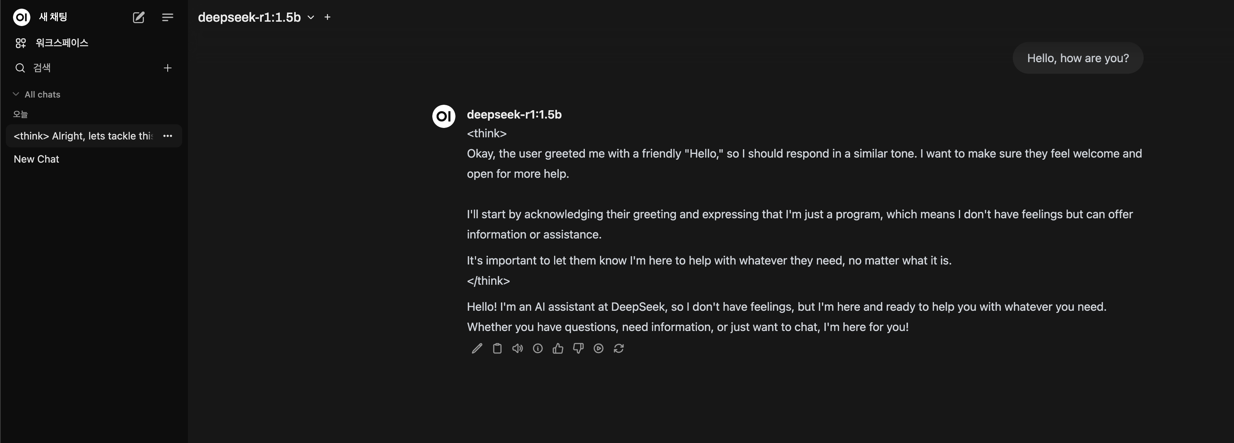Image resolution: width=1234 pixels, height=443 pixels.
Task: Add another model with the plus button
Action: pyautogui.click(x=327, y=17)
